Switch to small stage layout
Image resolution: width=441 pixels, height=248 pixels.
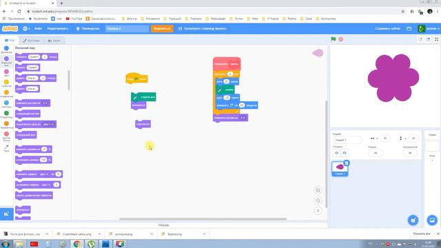(x=420, y=39)
